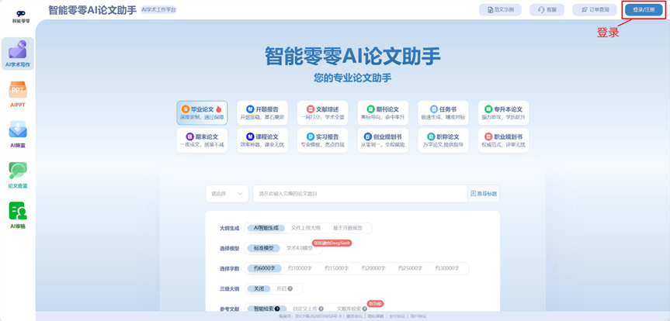Set 三级大纲 to 开启
The image size is (670, 321).
coord(282,289)
